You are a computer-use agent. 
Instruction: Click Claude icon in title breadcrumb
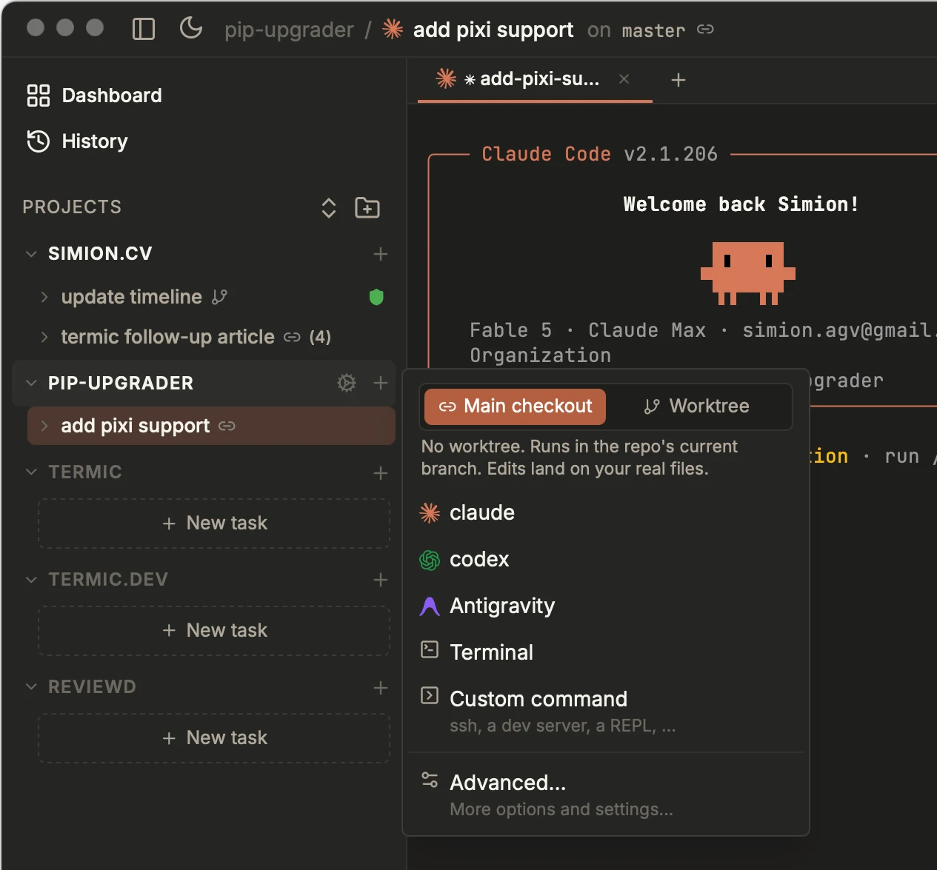pyautogui.click(x=393, y=29)
